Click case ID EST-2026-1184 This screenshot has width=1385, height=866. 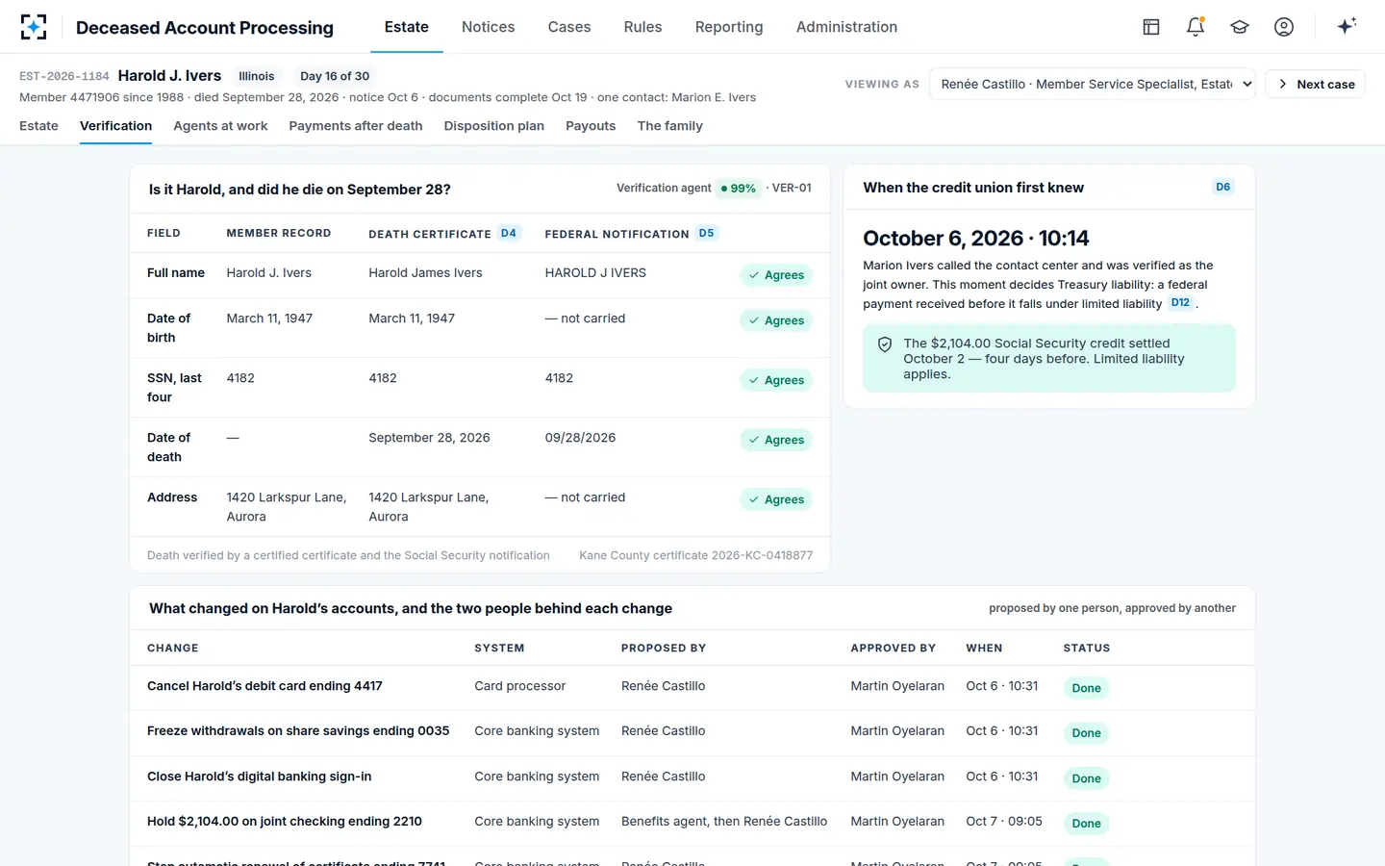(x=64, y=76)
